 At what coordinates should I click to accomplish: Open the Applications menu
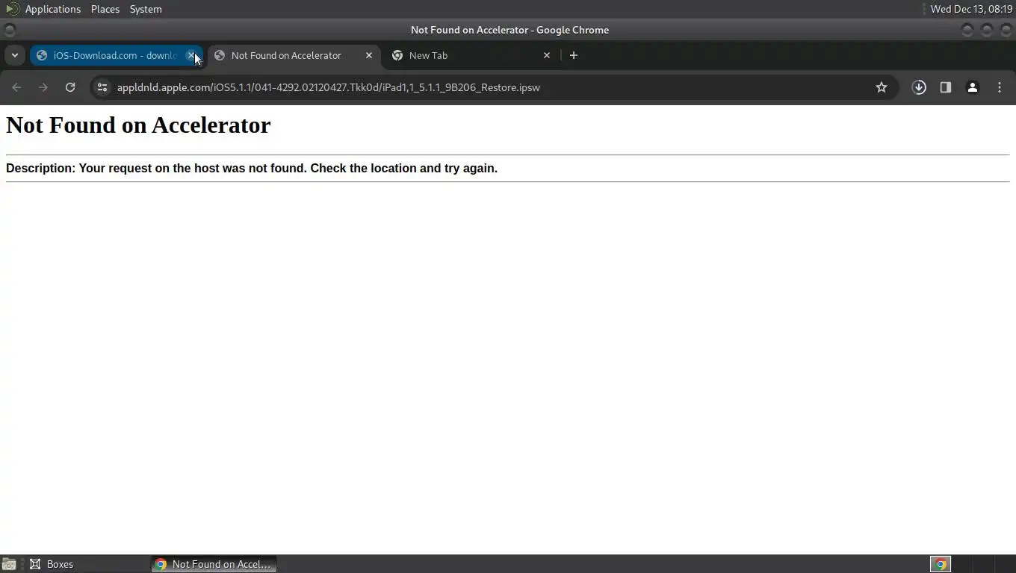click(53, 9)
